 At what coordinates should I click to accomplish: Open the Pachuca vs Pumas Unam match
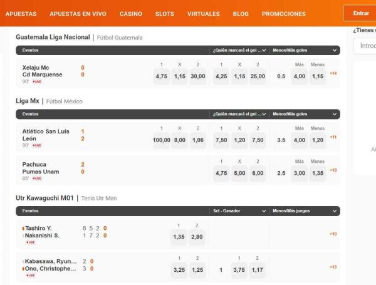(41, 168)
